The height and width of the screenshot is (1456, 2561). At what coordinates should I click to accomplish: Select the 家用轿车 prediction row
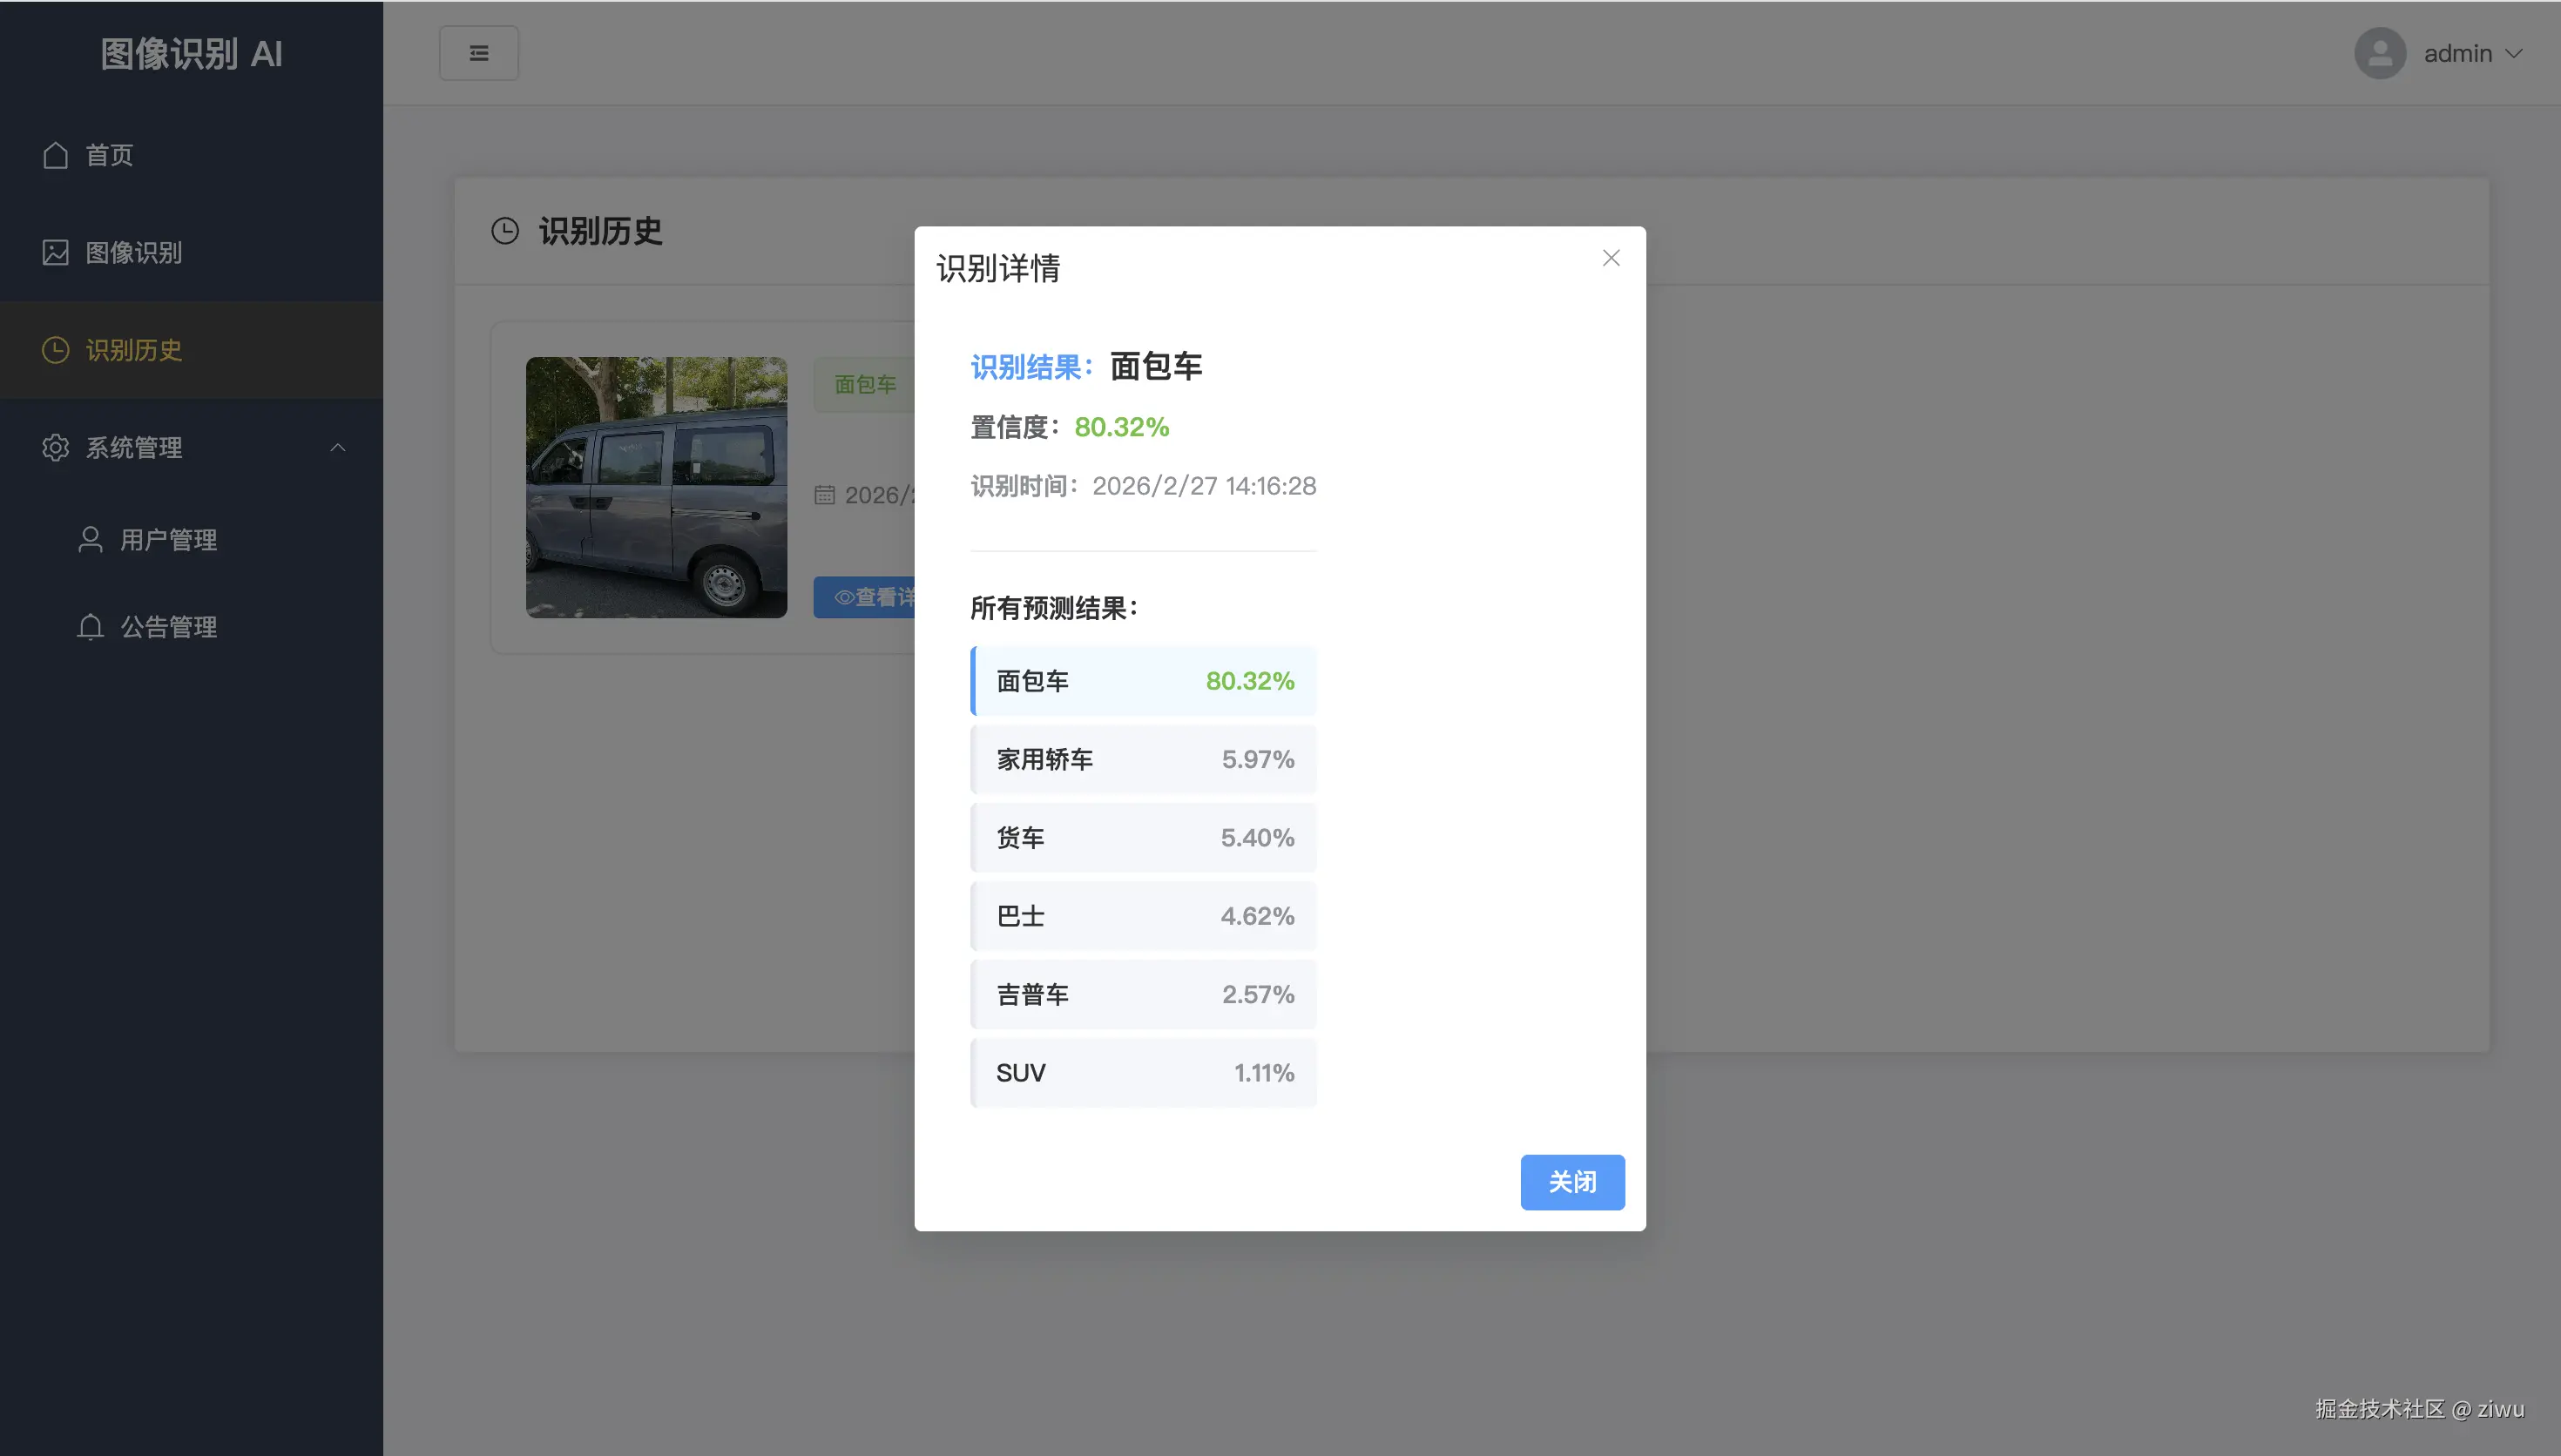coord(1143,759)
